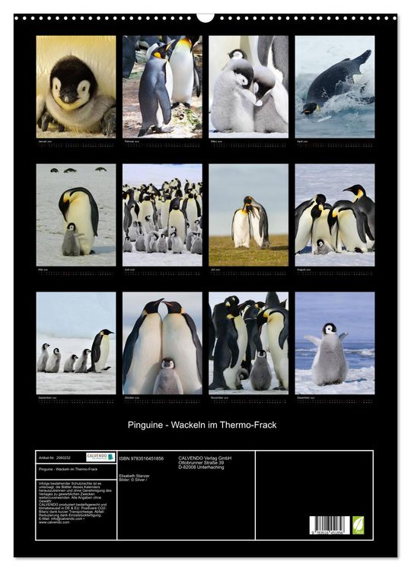Image resolution: width=411 pixels, height=571 pixels.
Task: Click the calendar hanger notch at top center
Action: click(205, 17)
